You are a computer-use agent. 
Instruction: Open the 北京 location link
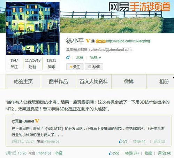click(x=80, y=57)
